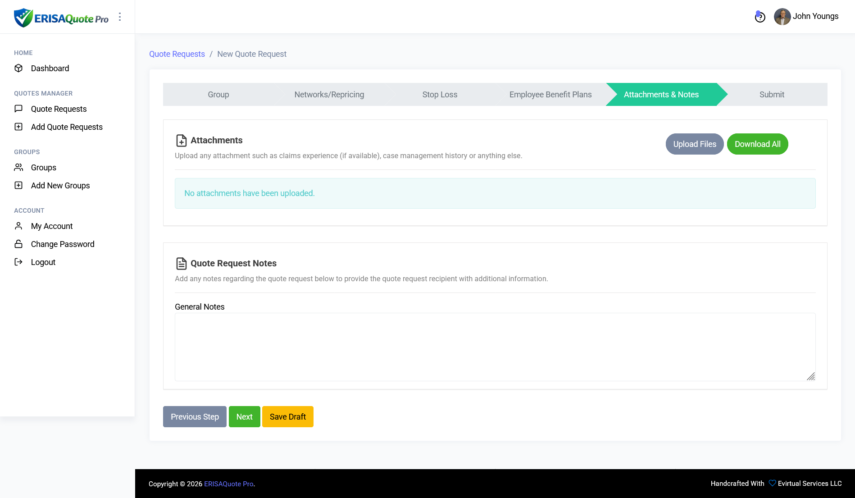Click the help icon near the user profile
855x498 pixels.
click(x=760, y=17)
